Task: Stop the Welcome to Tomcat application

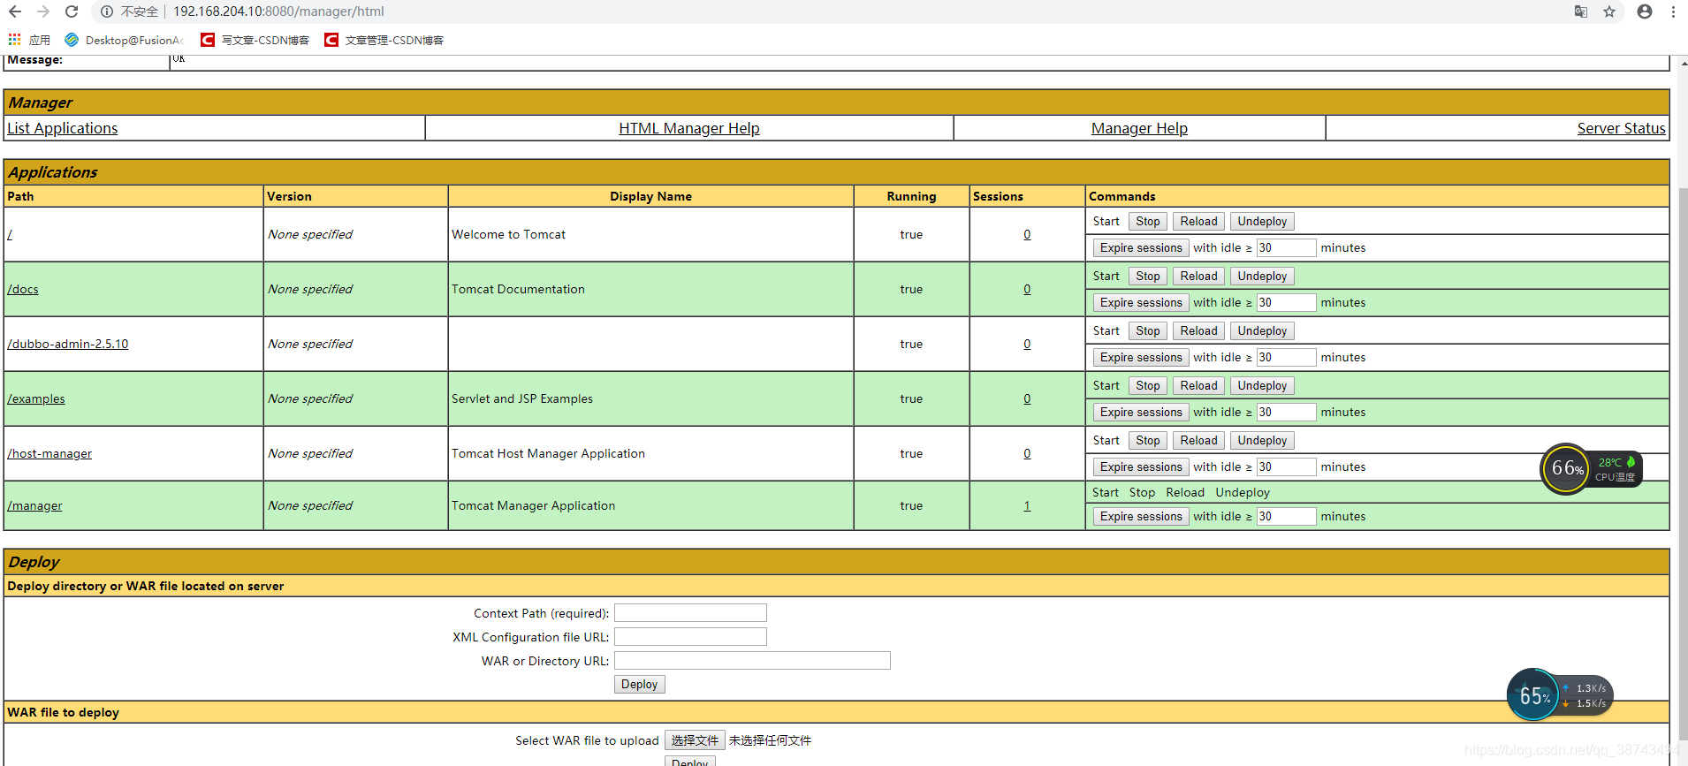Action: (x=1148, y=222)
